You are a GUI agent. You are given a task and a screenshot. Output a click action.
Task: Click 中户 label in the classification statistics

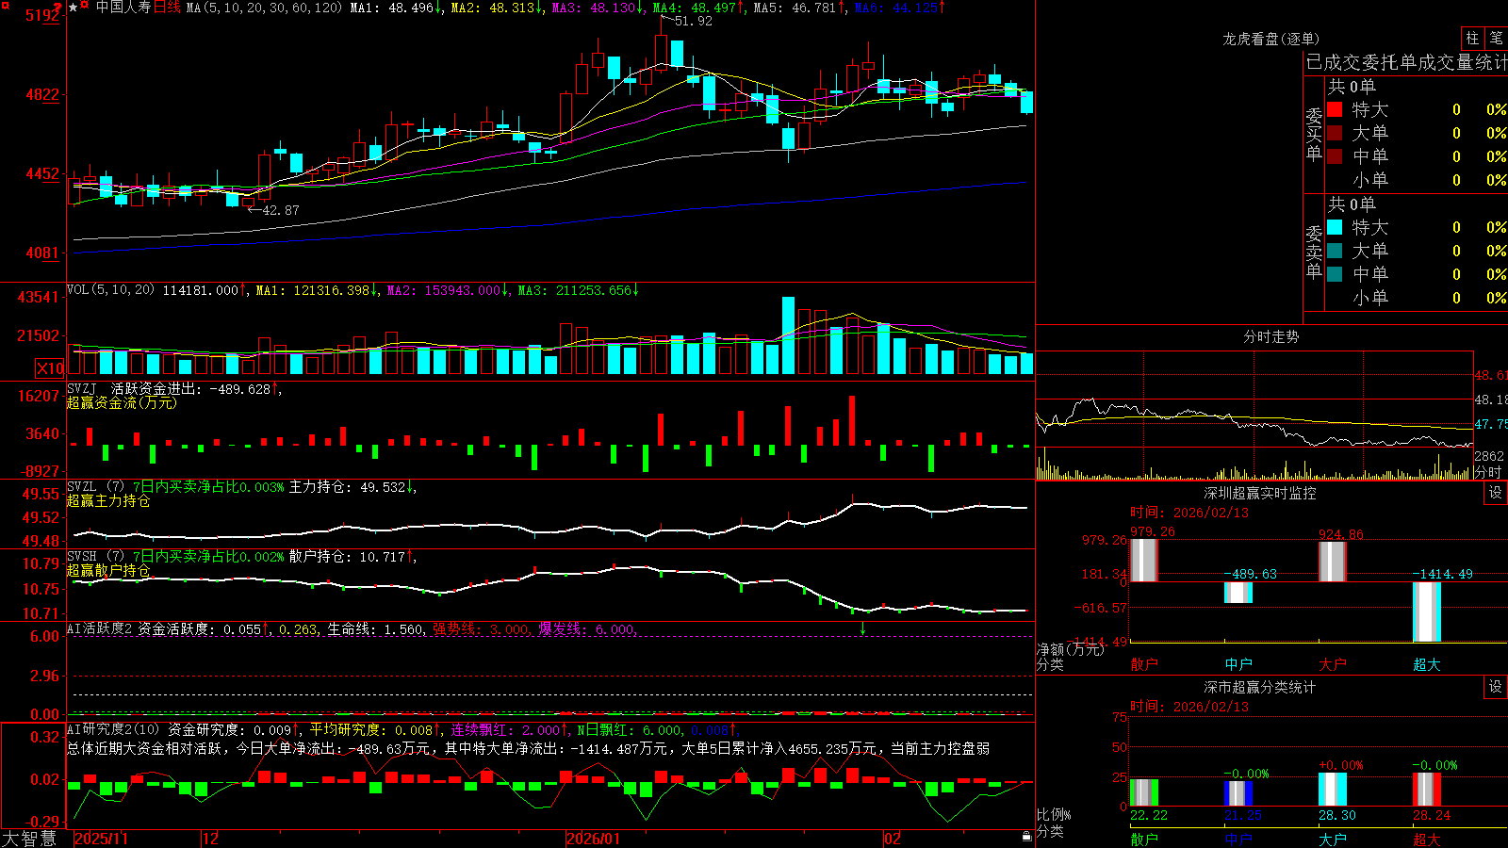1238,840
